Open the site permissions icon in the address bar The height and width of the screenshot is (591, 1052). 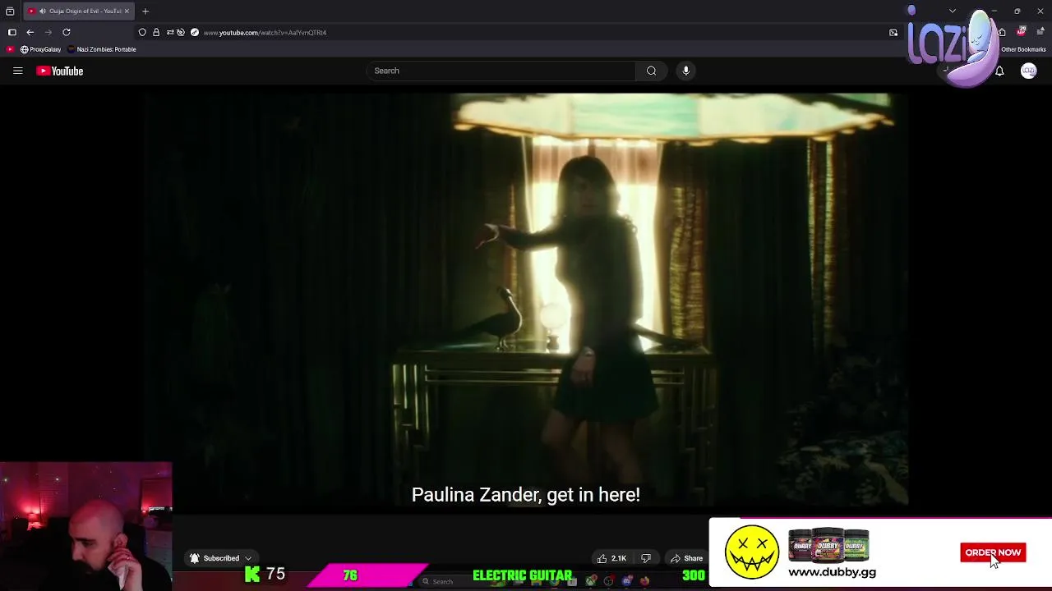(x=169, y=32)
